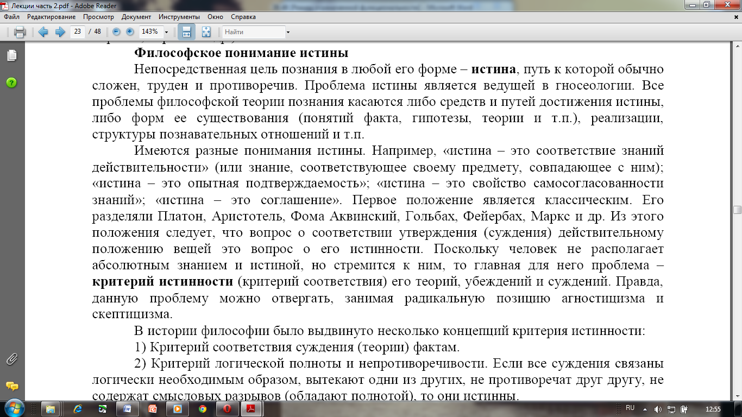
Task: Launch Internet Explorer from the taskbar
Action: (x=77, y=408)
